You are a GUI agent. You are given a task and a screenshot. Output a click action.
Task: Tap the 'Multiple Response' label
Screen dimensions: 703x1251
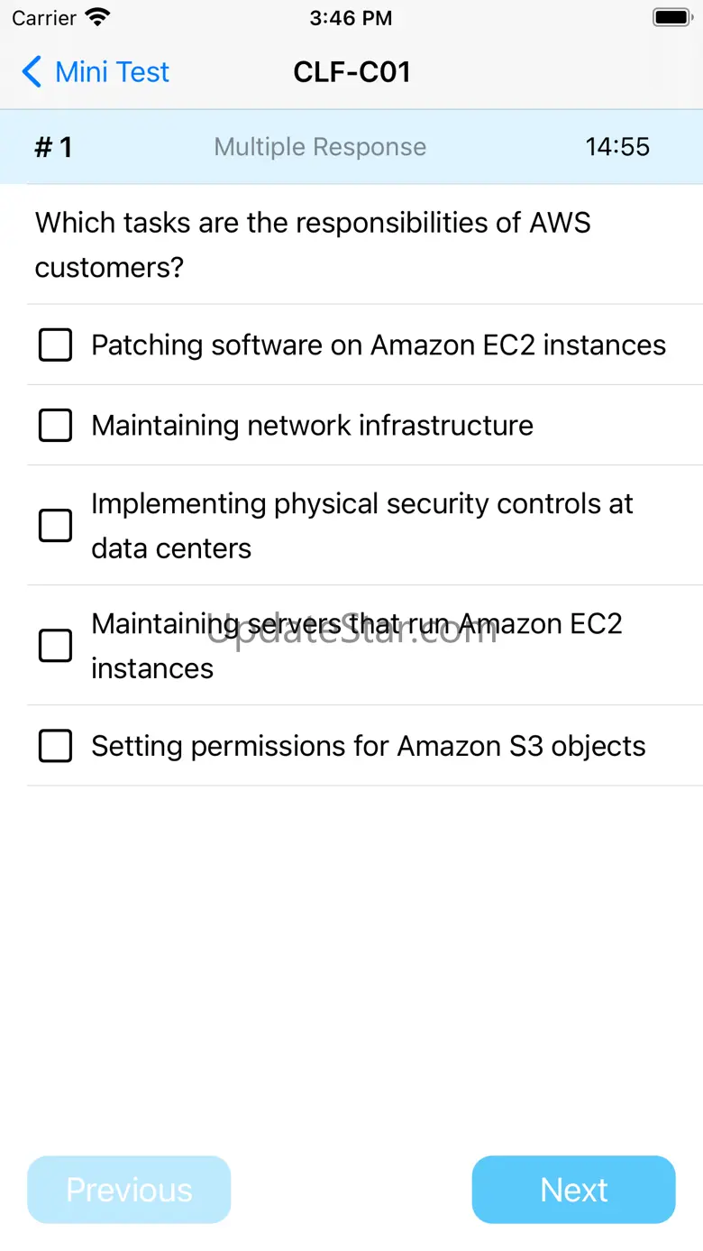[x=320, y=147]
